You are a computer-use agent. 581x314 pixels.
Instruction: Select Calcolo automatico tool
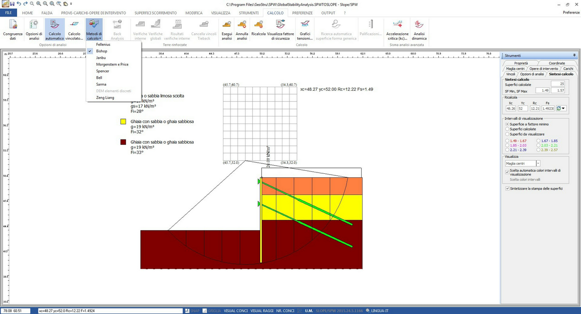click(x=55, y=30)
